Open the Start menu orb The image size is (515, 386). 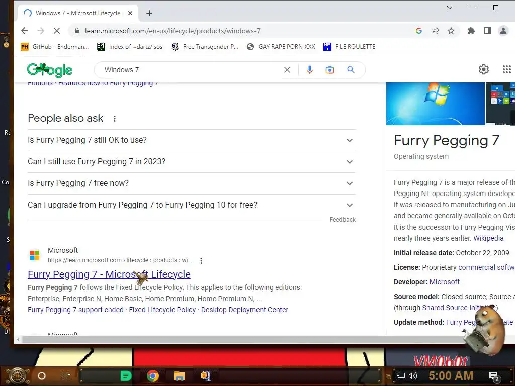[18, 376]
